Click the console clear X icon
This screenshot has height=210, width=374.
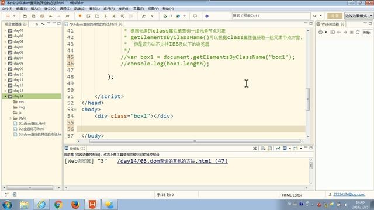point(255,148)
